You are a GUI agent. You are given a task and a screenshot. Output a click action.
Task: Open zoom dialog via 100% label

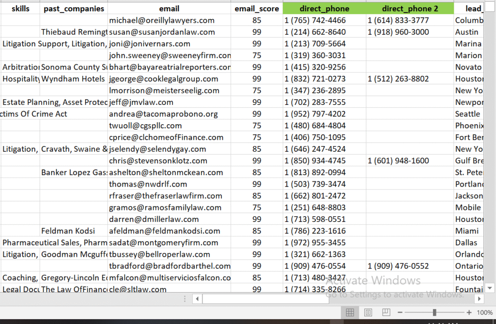coord(484,313)
